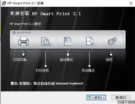The image size is (135, 104).
Task: Click the 选项 label
Action: [x=109, y=60]
